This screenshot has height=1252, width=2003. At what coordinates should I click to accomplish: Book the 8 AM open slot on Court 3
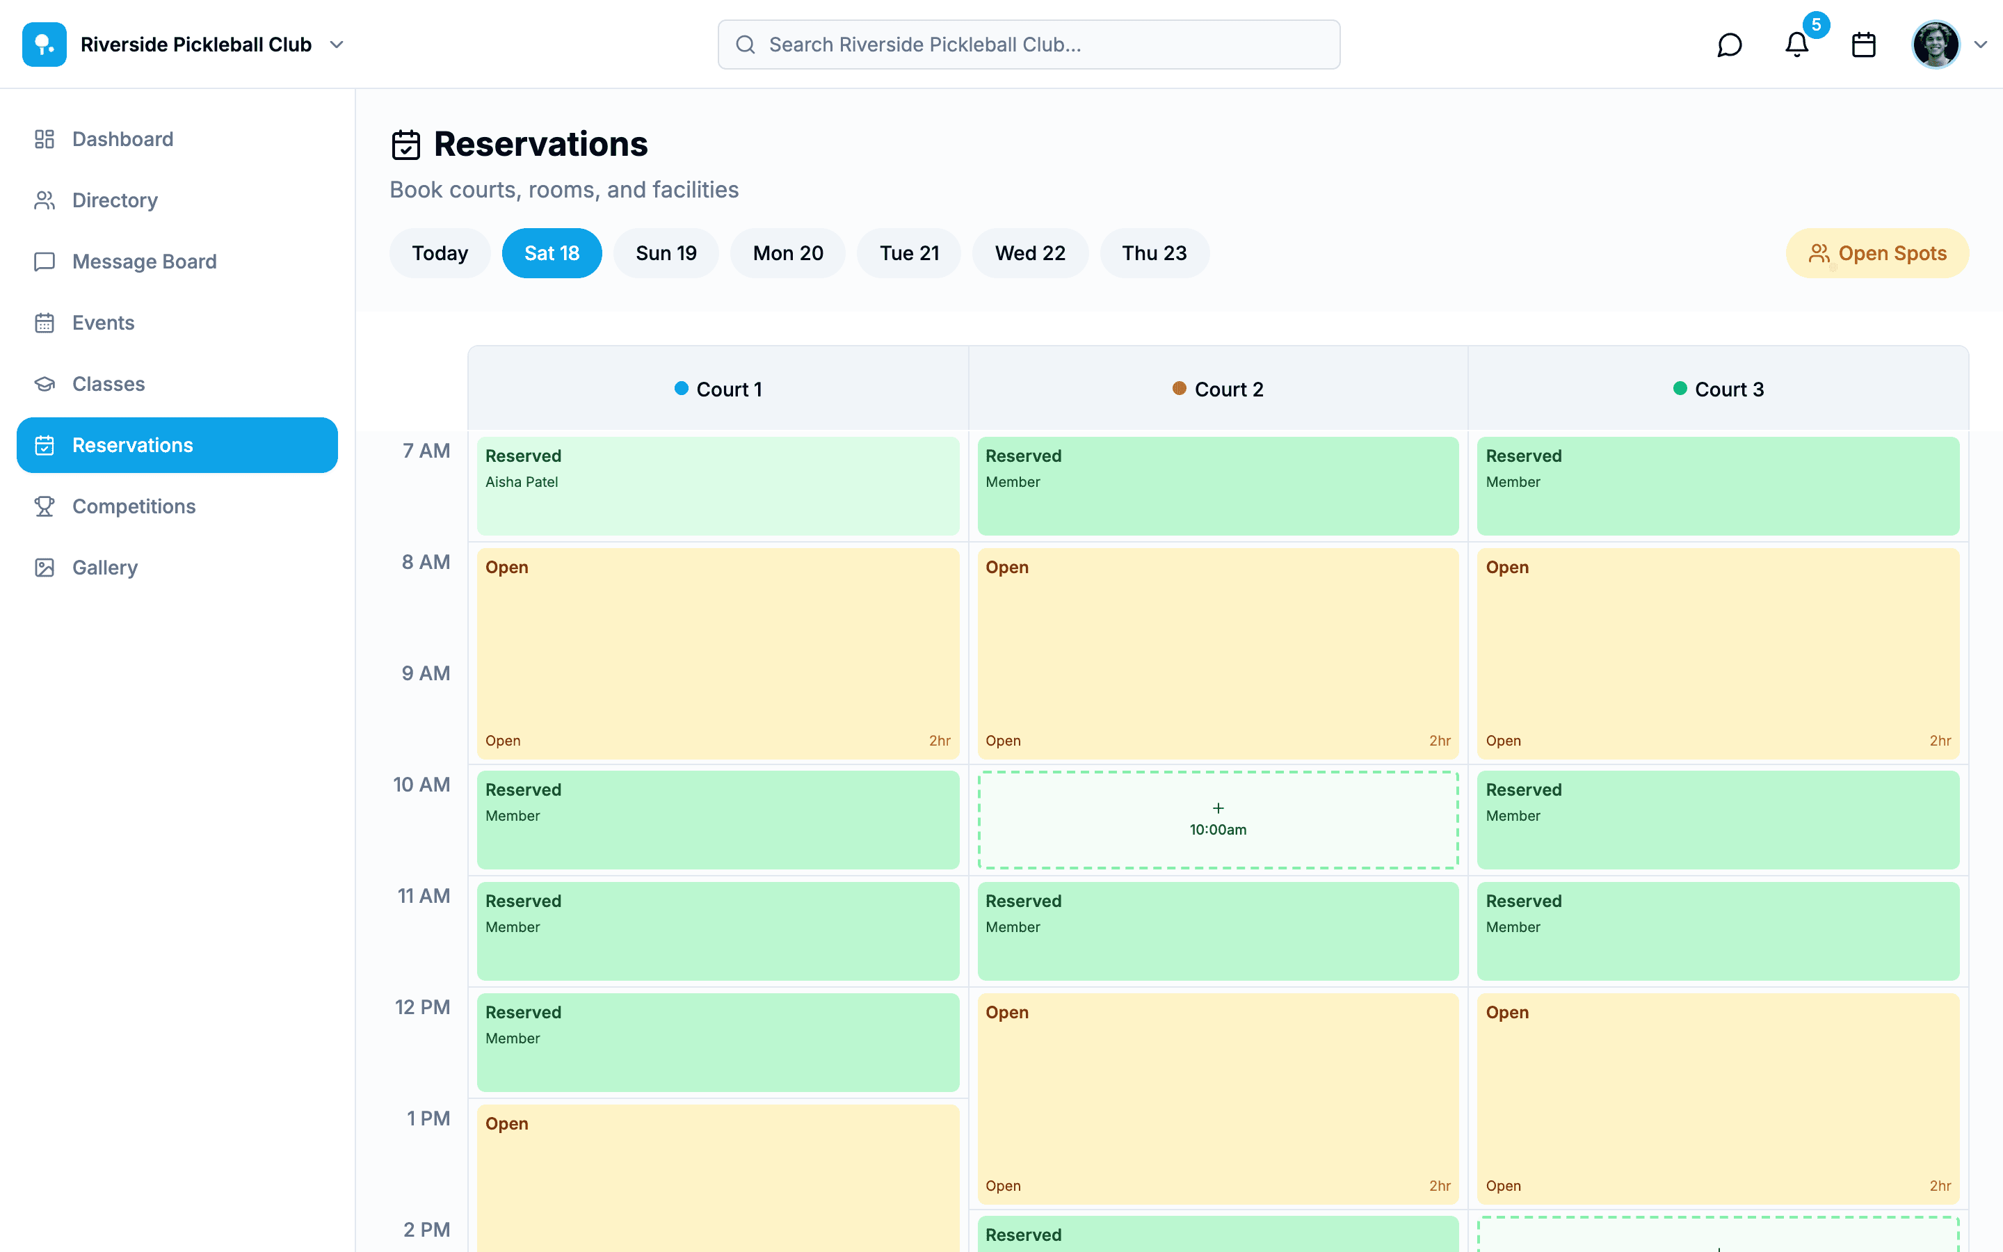coord(1719,654)
